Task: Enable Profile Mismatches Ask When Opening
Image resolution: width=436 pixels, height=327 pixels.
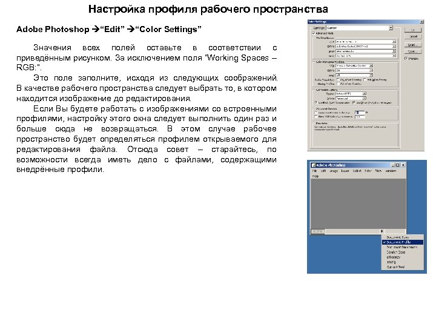Action: (338, 79)
